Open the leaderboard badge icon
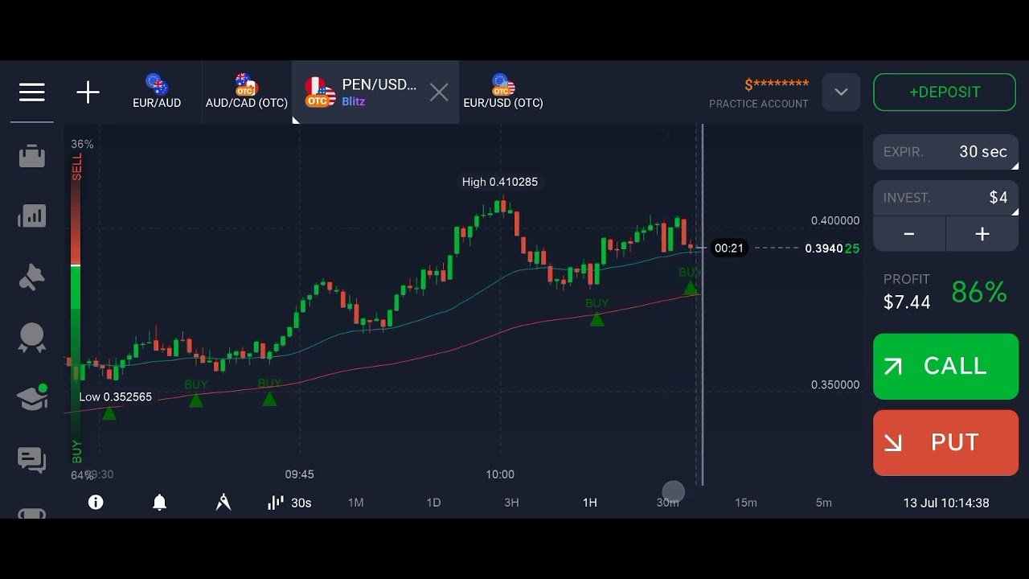Image resolution: width=1029 pixels, height=579 pixels. coord(32,338)
